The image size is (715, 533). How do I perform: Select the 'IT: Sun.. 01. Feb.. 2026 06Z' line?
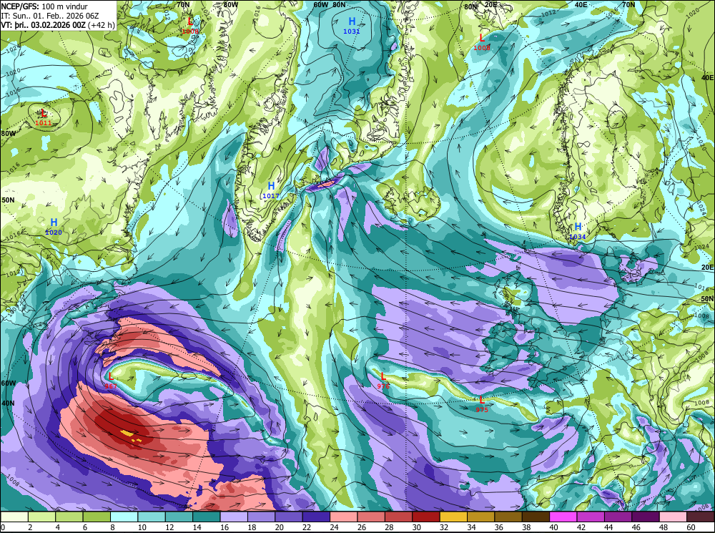click(x=50, y=16)
